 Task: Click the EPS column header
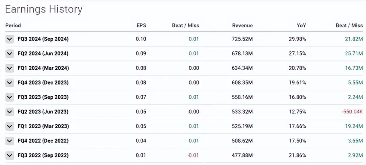tap(141, 25)
